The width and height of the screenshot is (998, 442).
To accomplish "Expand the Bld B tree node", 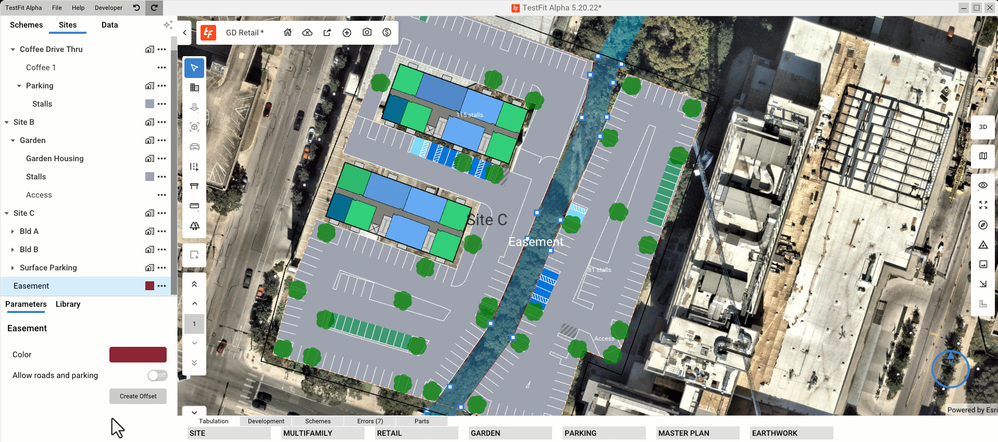I will (13, 250).
